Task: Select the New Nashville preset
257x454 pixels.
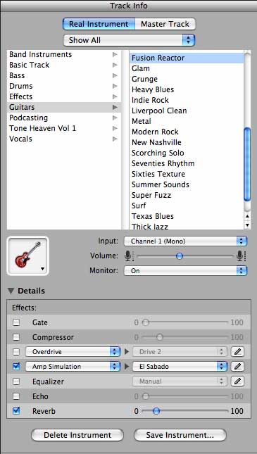Action: click(x=187, y=142)
